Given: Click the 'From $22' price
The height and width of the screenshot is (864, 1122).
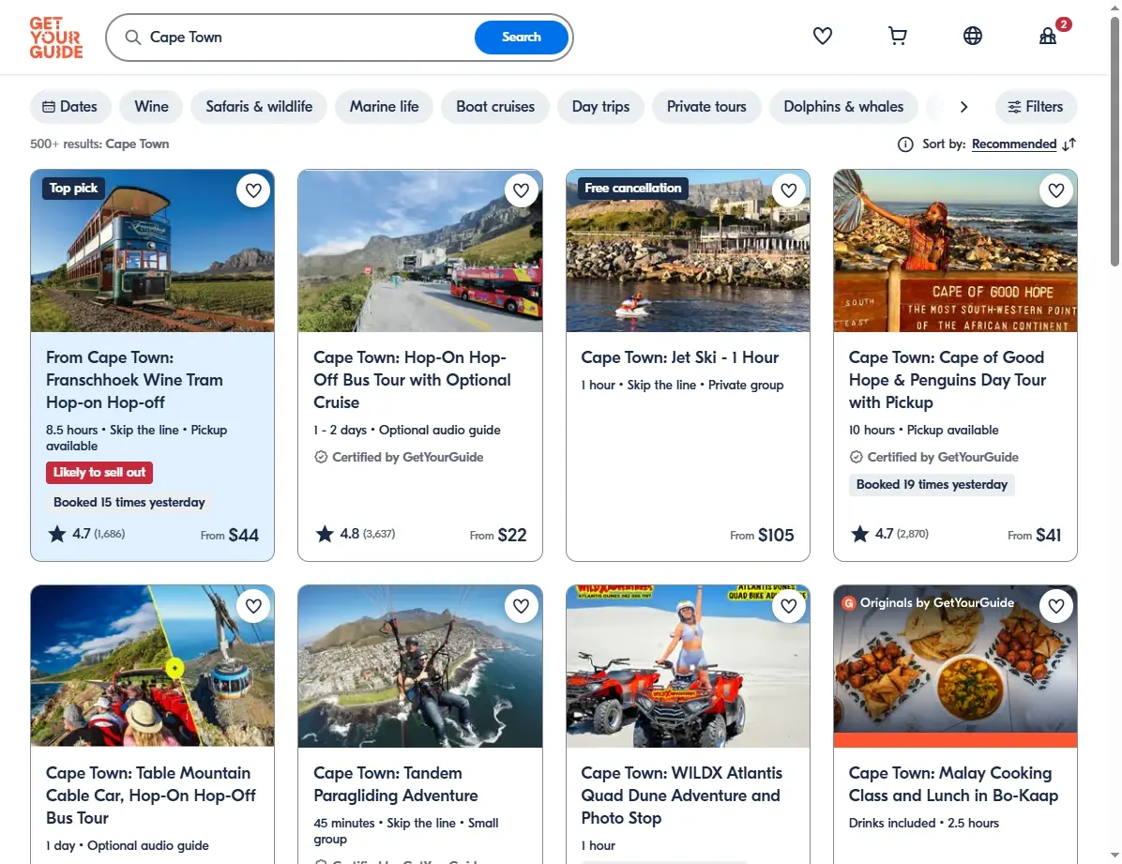Looking at the screenshot, I should [498, 536].
